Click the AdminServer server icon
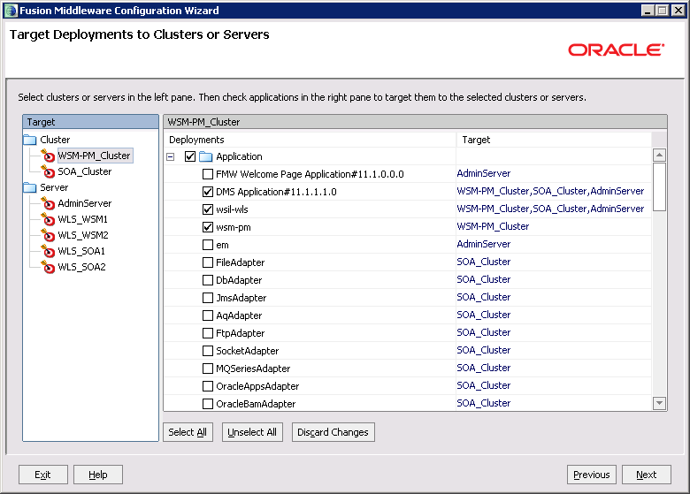 click(48, 204)
